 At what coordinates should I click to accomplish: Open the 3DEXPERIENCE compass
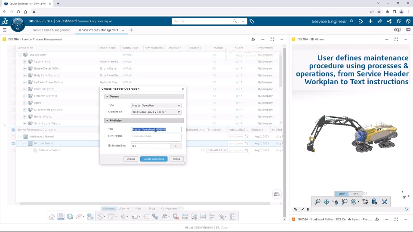click(18, 24)
